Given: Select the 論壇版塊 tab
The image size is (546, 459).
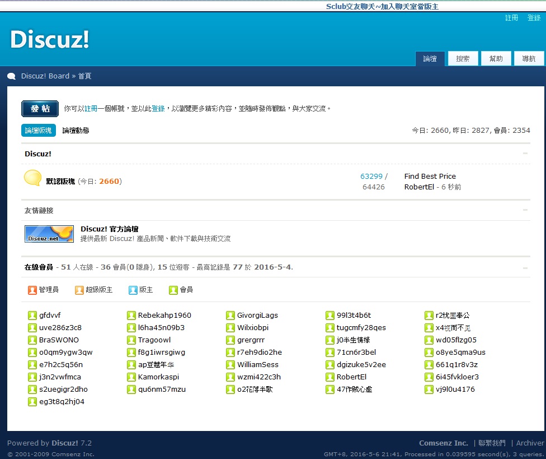Looking at the screenshot, I should tap(38, 131).
